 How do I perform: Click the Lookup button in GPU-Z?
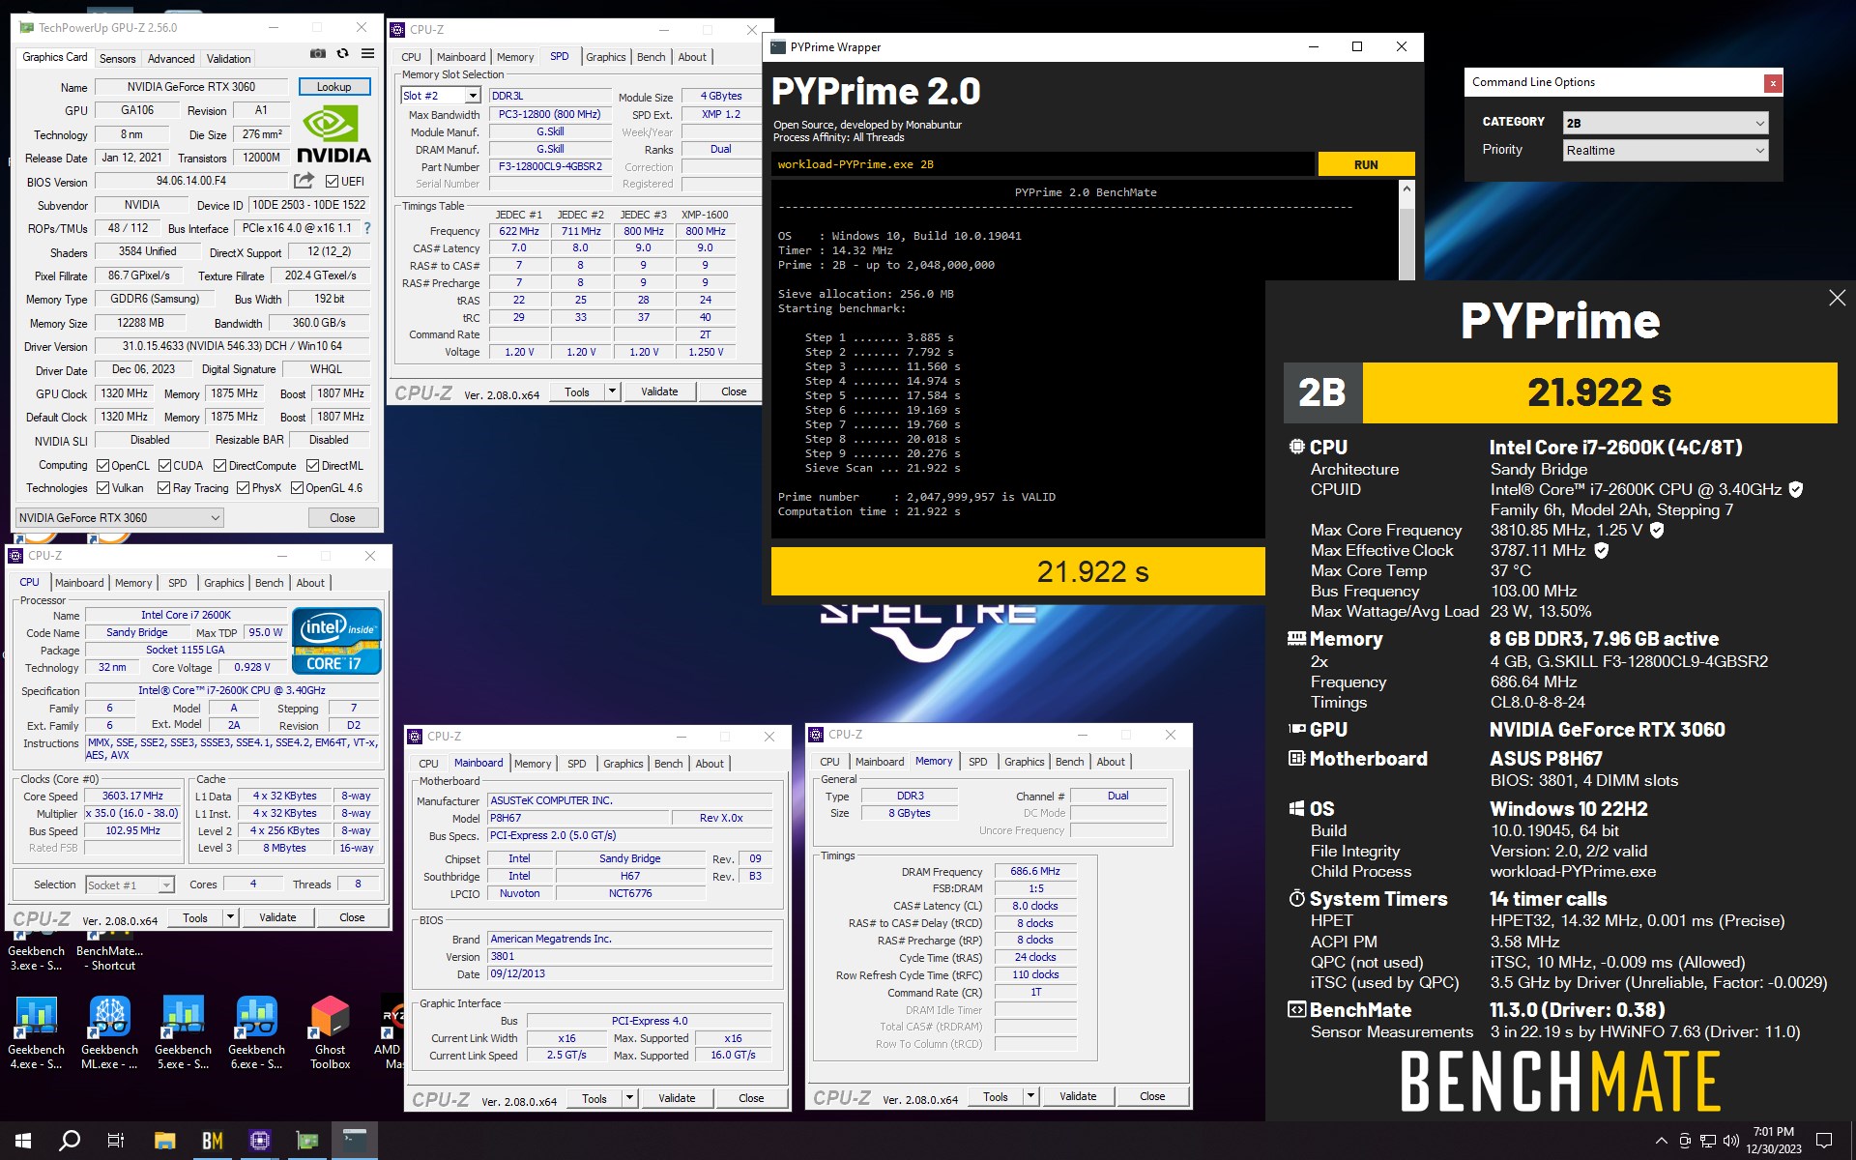point(334,87)
